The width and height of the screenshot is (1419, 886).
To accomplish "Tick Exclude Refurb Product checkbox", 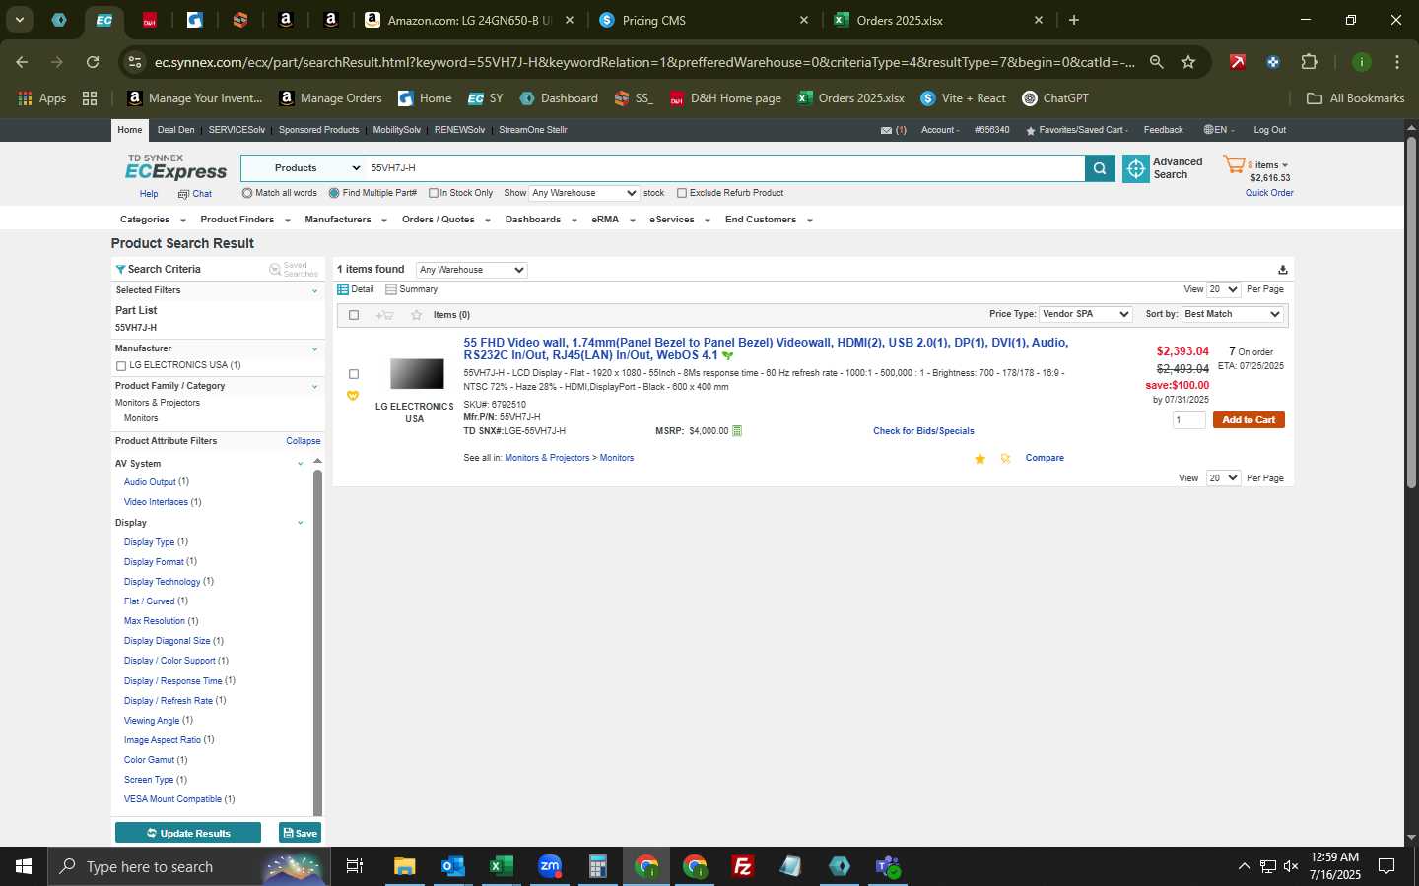I will point(681,193).
